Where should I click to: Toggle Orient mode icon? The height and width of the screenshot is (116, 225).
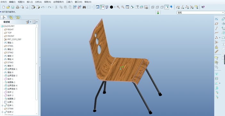107,7
